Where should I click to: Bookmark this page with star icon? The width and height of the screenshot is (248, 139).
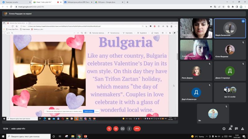click(223, 7)
